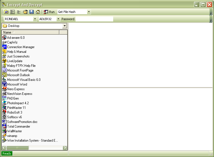Viewport: 214px width, 157px height.
Task: Click the Name column header
Action: tap(30, 32)
